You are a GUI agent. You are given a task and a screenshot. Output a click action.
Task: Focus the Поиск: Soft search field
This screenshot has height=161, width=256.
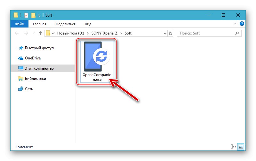point(209,33)
